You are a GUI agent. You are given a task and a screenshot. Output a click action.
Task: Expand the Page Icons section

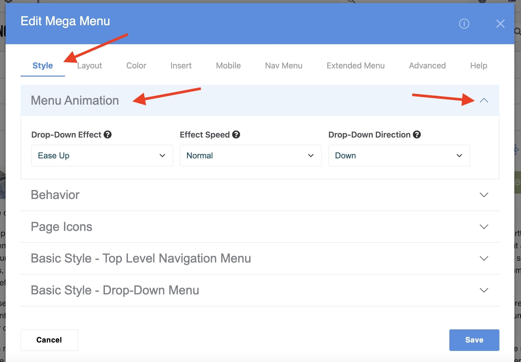click(484, 227)
